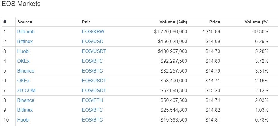Sort by the Price column header
278x126 pixels.
click(215, 22)
